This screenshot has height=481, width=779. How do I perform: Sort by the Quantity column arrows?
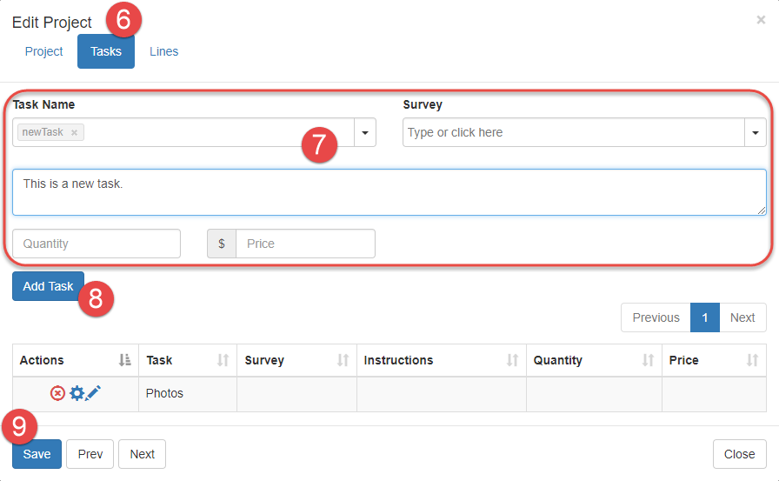click(648, 360)
